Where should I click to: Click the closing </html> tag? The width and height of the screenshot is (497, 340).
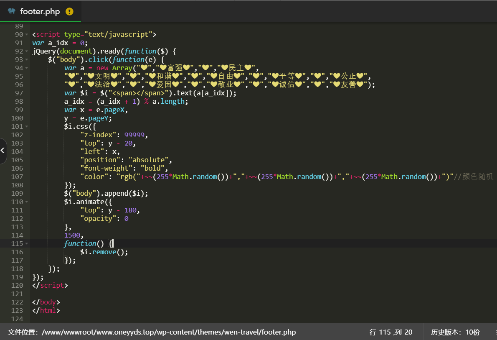(46, 310)
